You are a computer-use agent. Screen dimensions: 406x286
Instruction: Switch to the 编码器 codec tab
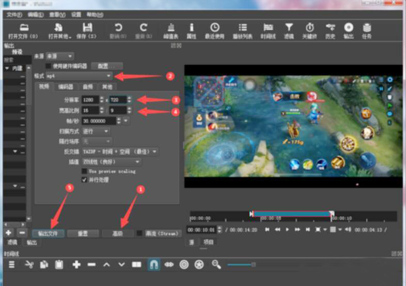point(66,86)
